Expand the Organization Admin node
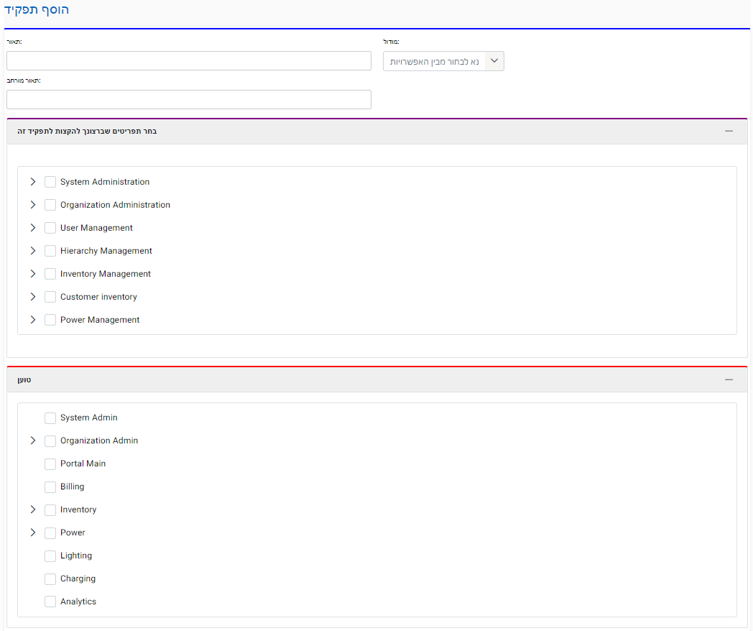Image resolution: width=753 pixels, height=631 pixels. point(33,441)
